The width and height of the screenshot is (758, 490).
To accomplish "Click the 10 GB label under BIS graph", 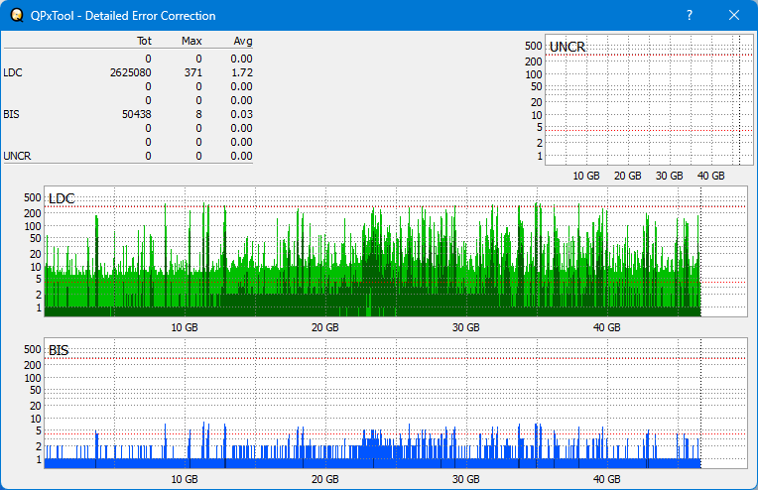I will coord(185,479).
